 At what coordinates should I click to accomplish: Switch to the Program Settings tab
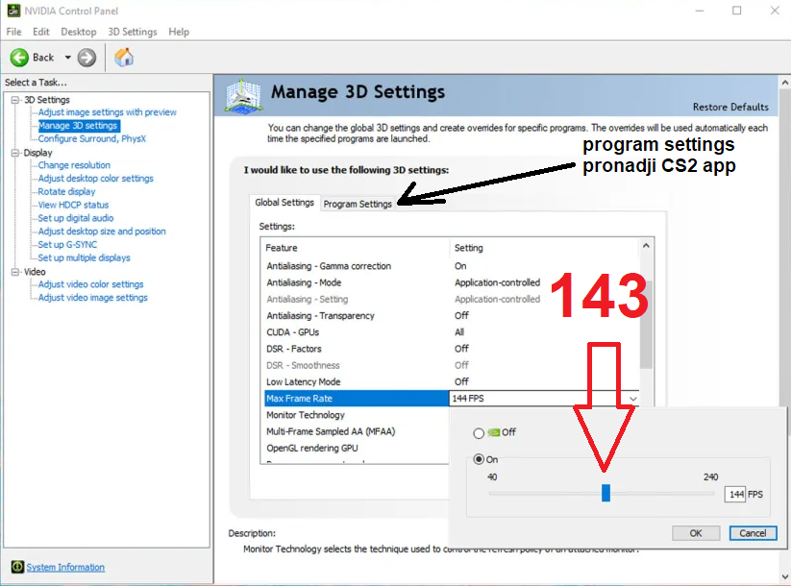pos(358,204)
